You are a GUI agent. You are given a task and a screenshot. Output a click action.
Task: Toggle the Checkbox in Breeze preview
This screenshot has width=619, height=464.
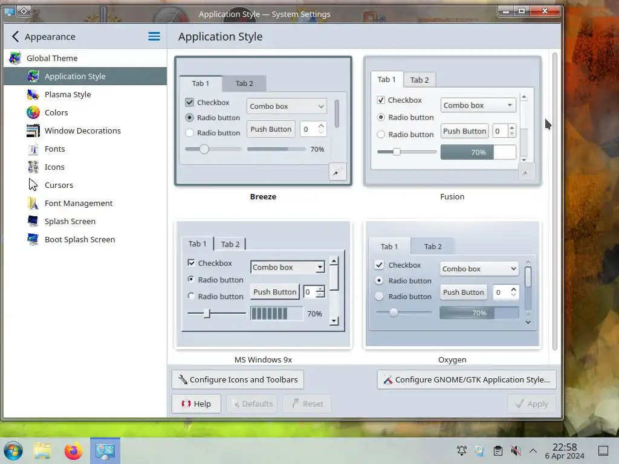pos(189,103)
